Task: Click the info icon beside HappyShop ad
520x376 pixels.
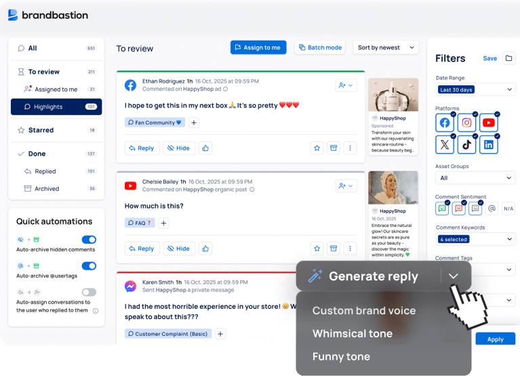Action: pos(226,89)
